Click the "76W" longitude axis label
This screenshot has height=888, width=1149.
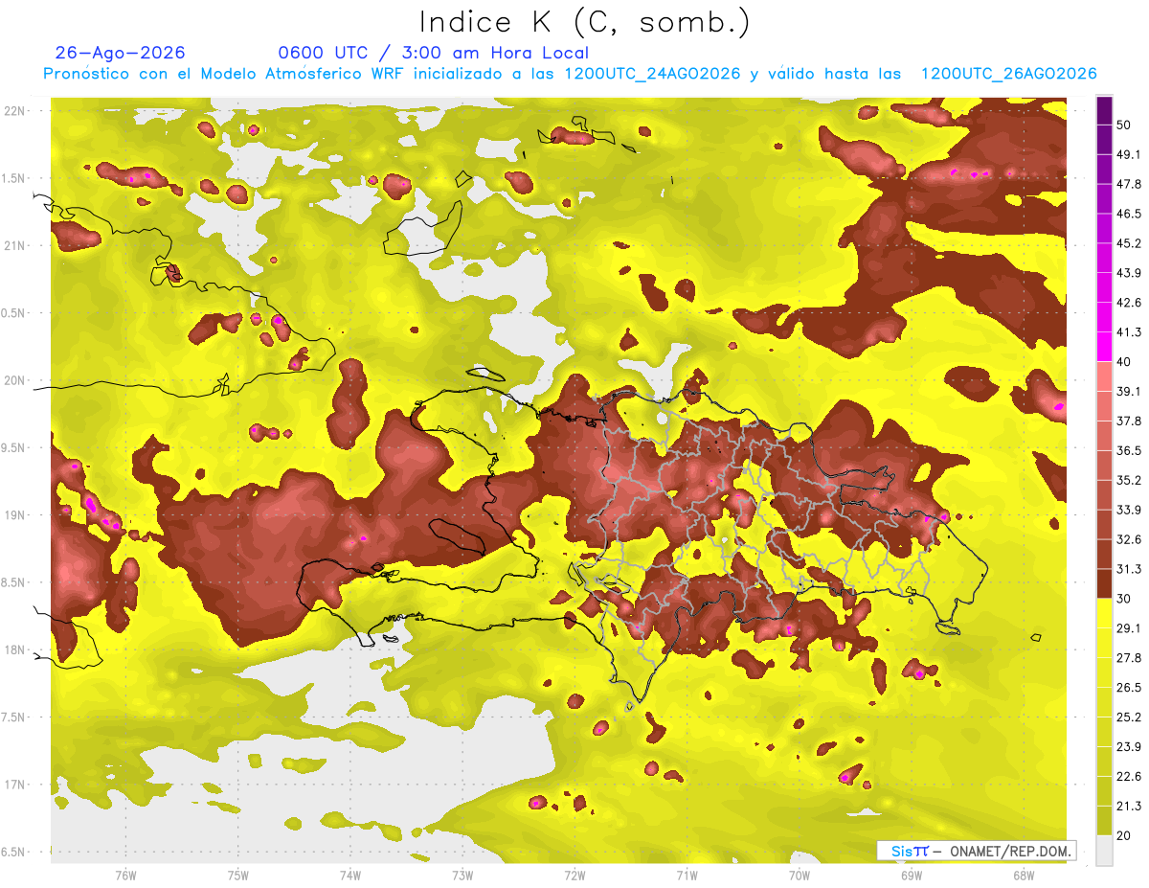point(125,876)
